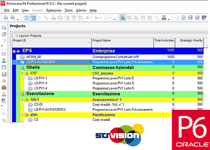Open the Help menu
This screenshot has height=150, width=210.
[93, 10]
